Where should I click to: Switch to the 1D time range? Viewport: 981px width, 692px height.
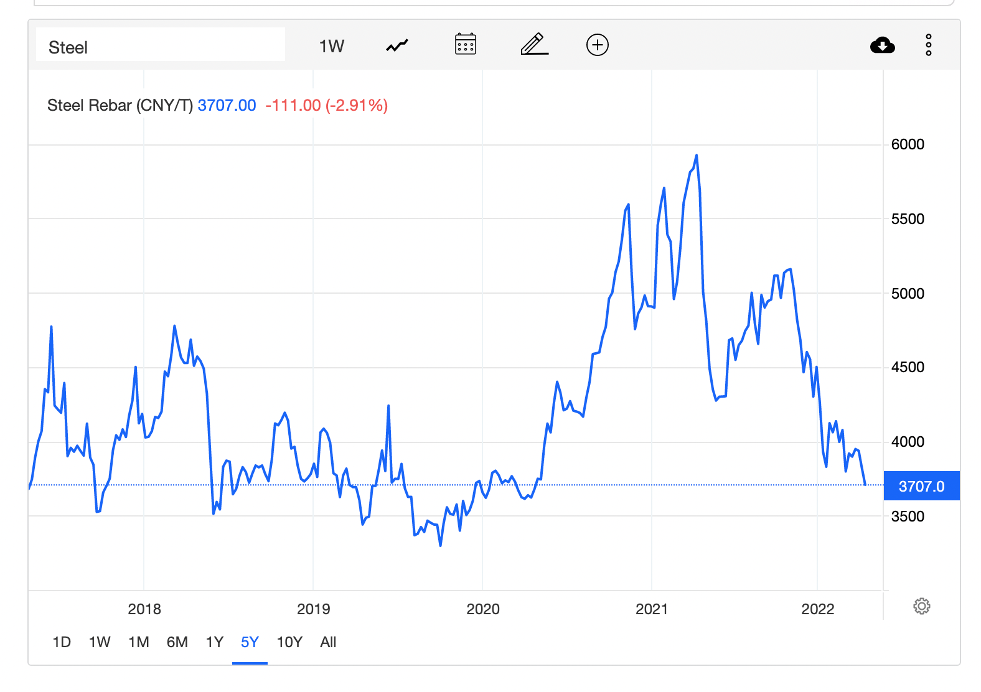pos(62,642)
